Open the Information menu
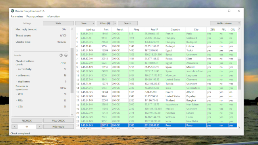This screenshot has height=145, width=258. click(53, 16)
